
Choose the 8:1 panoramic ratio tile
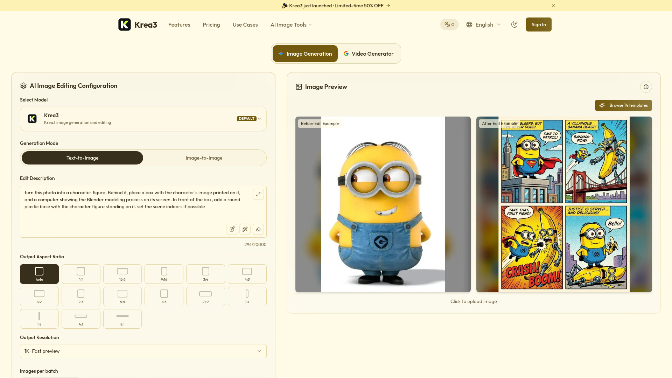tap(122, 319)
